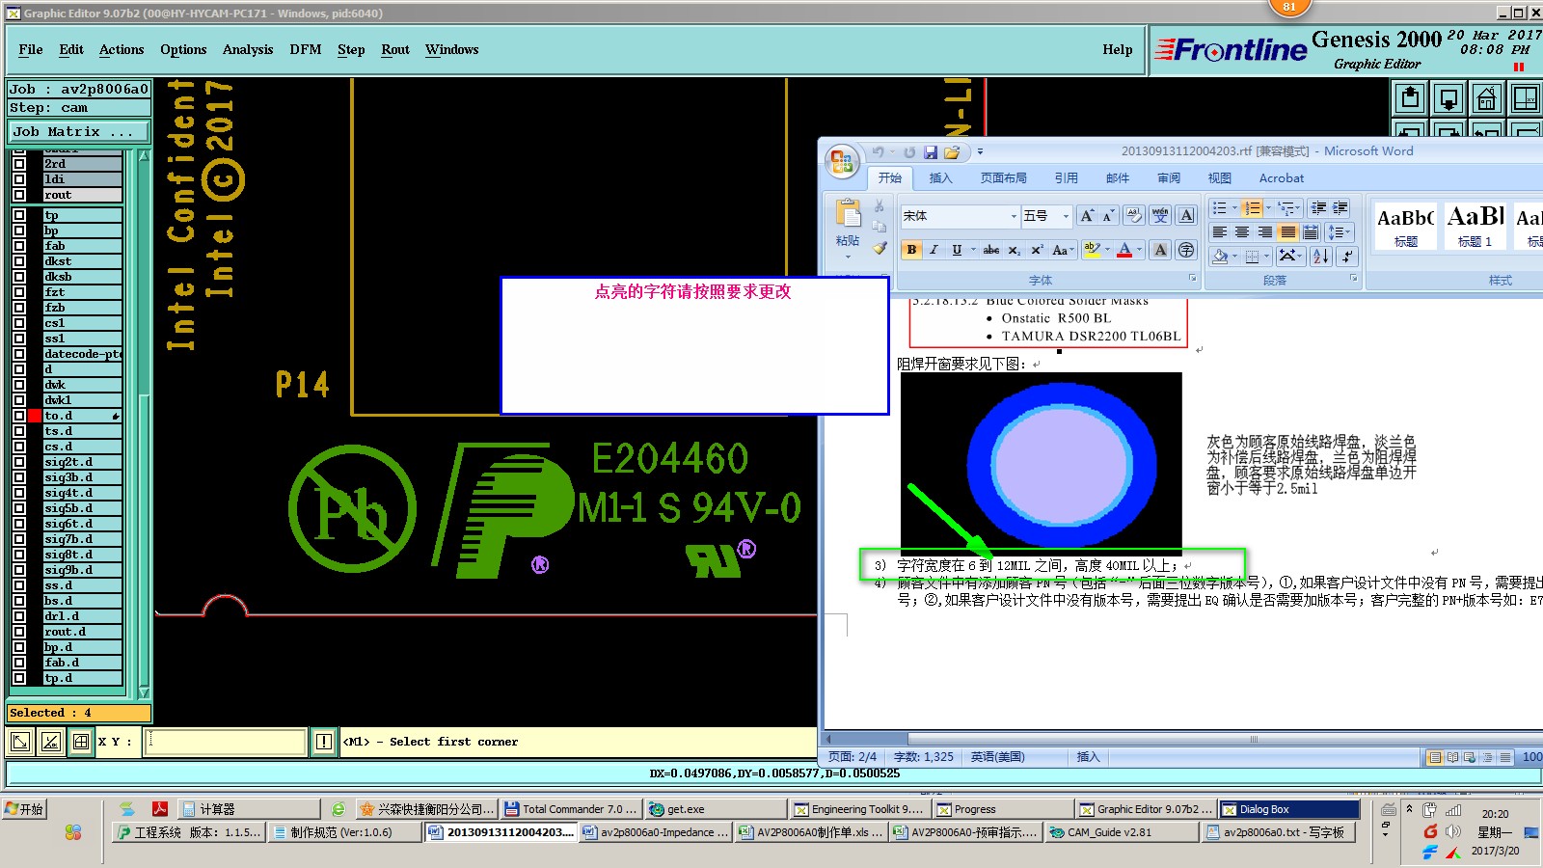The height and width of the screenshot is (868, 1543).
Task: Open font size dropdown showing 五号
Action: coord(1065,216)
